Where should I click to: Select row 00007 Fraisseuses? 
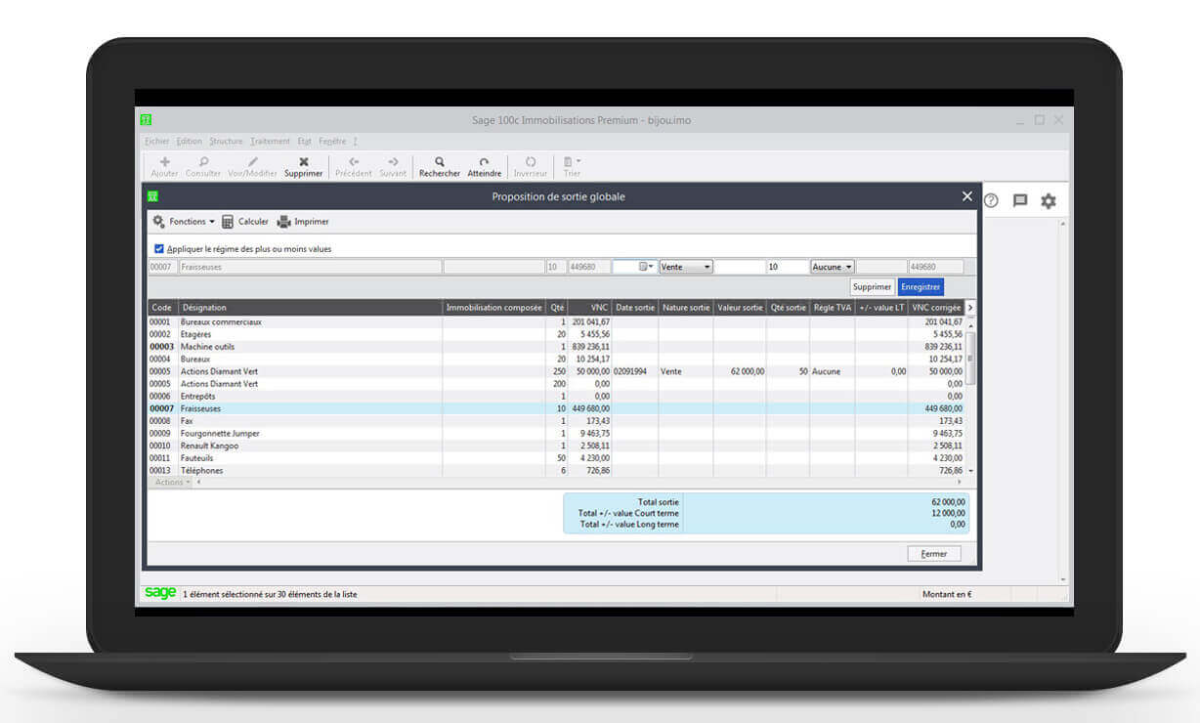tap(556, 408)
